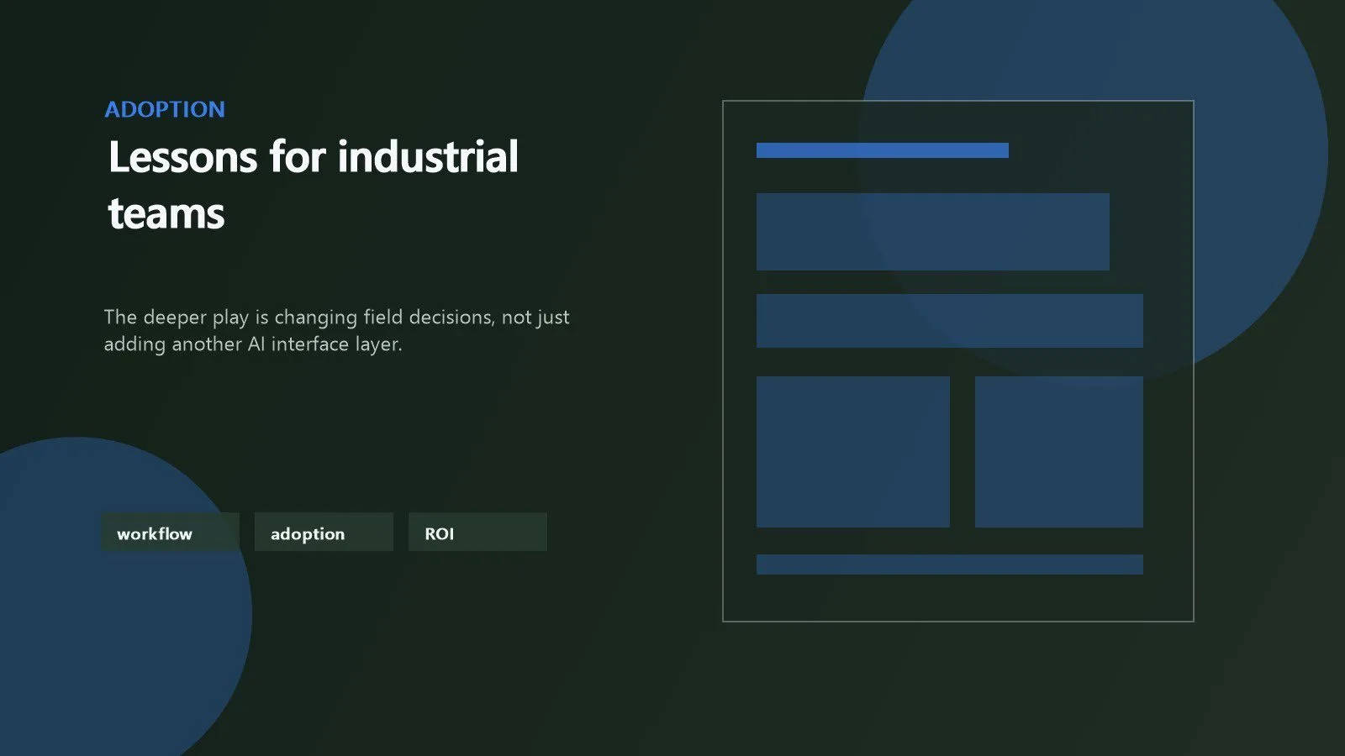Click the thin footer bar in wireframe
The height and width of the screenshot is (756, 1345).
coord(950,564)
